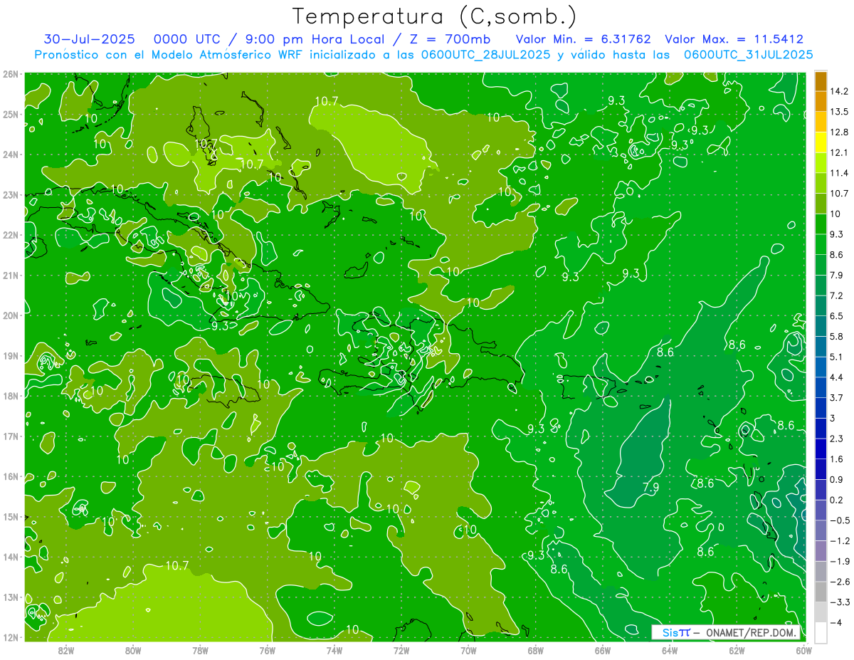Click colorbar label "3.7"
The height and width of the screenshot is (660, 854).
click(x=837, y=397)
